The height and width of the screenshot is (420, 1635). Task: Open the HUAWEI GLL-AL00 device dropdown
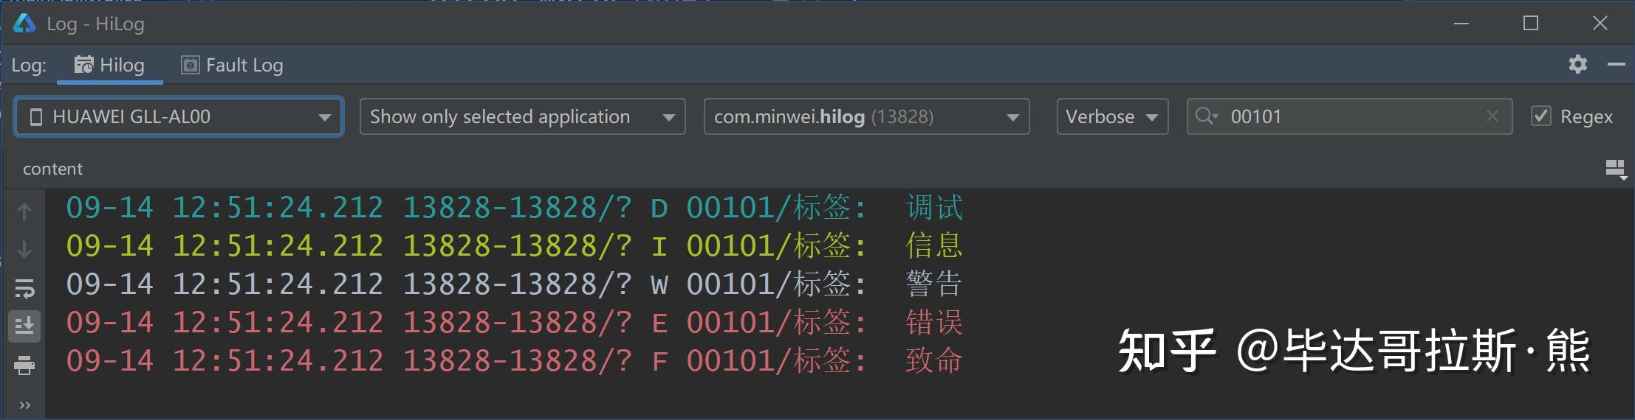[179, 116]
